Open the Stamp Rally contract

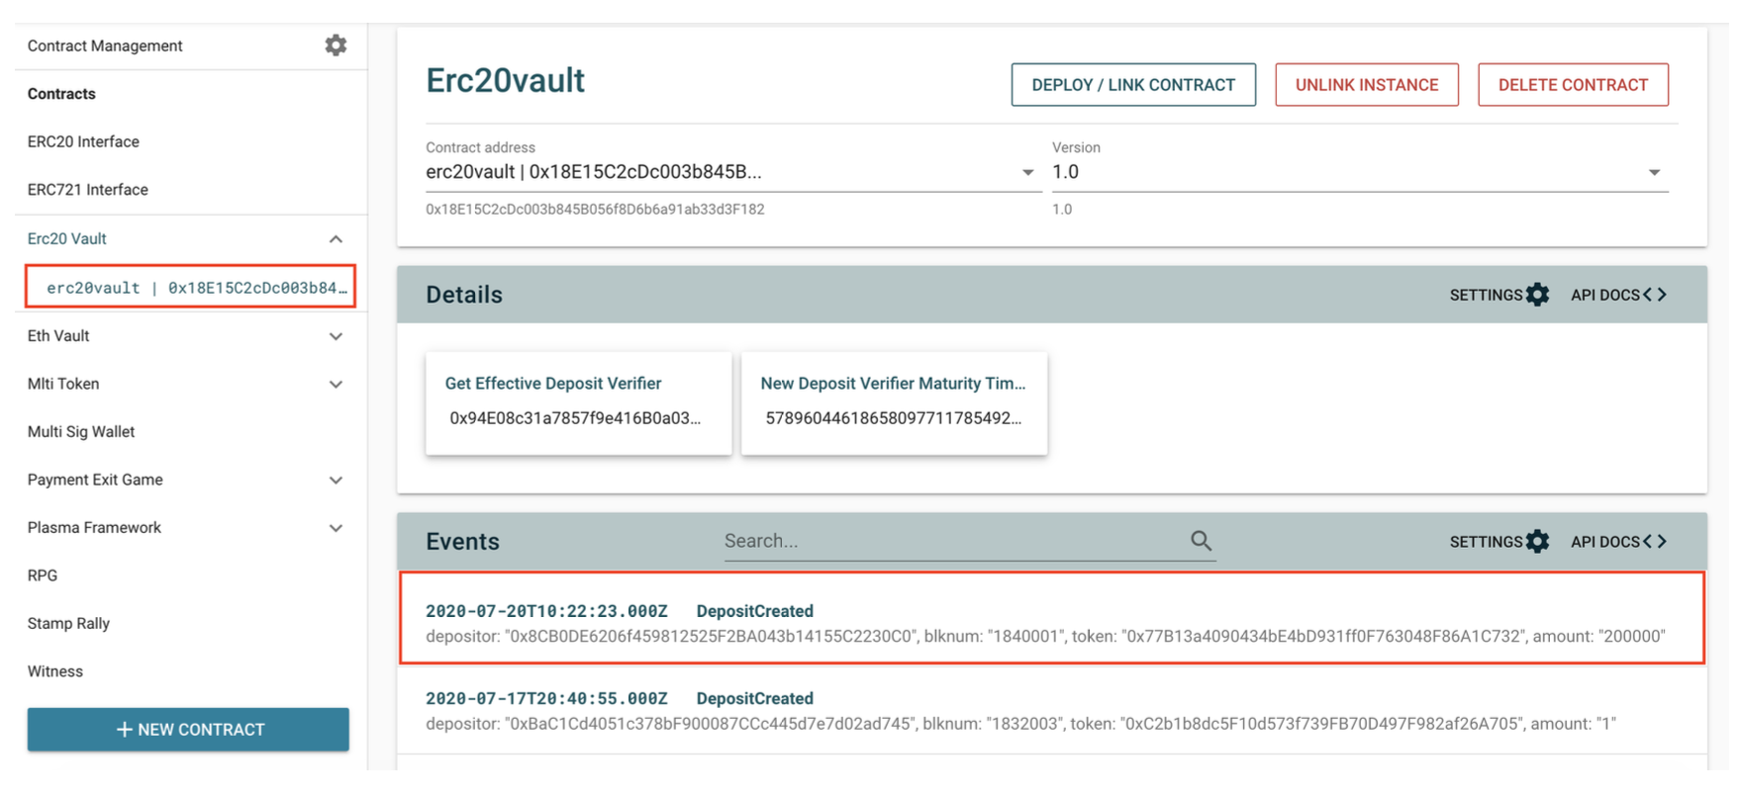pos(68,623)
